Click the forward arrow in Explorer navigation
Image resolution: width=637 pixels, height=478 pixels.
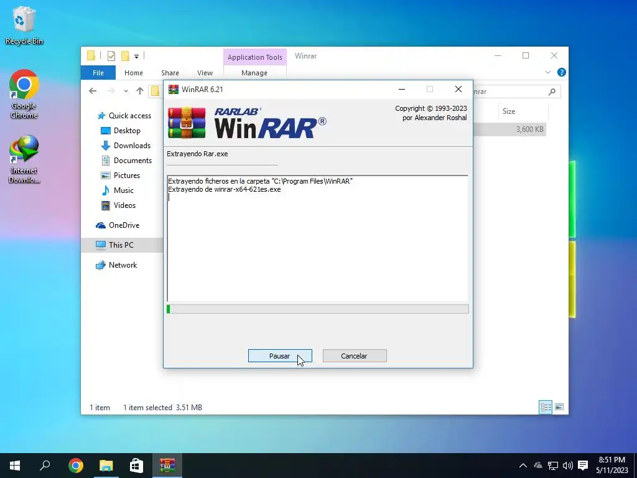tap(111, 91)
